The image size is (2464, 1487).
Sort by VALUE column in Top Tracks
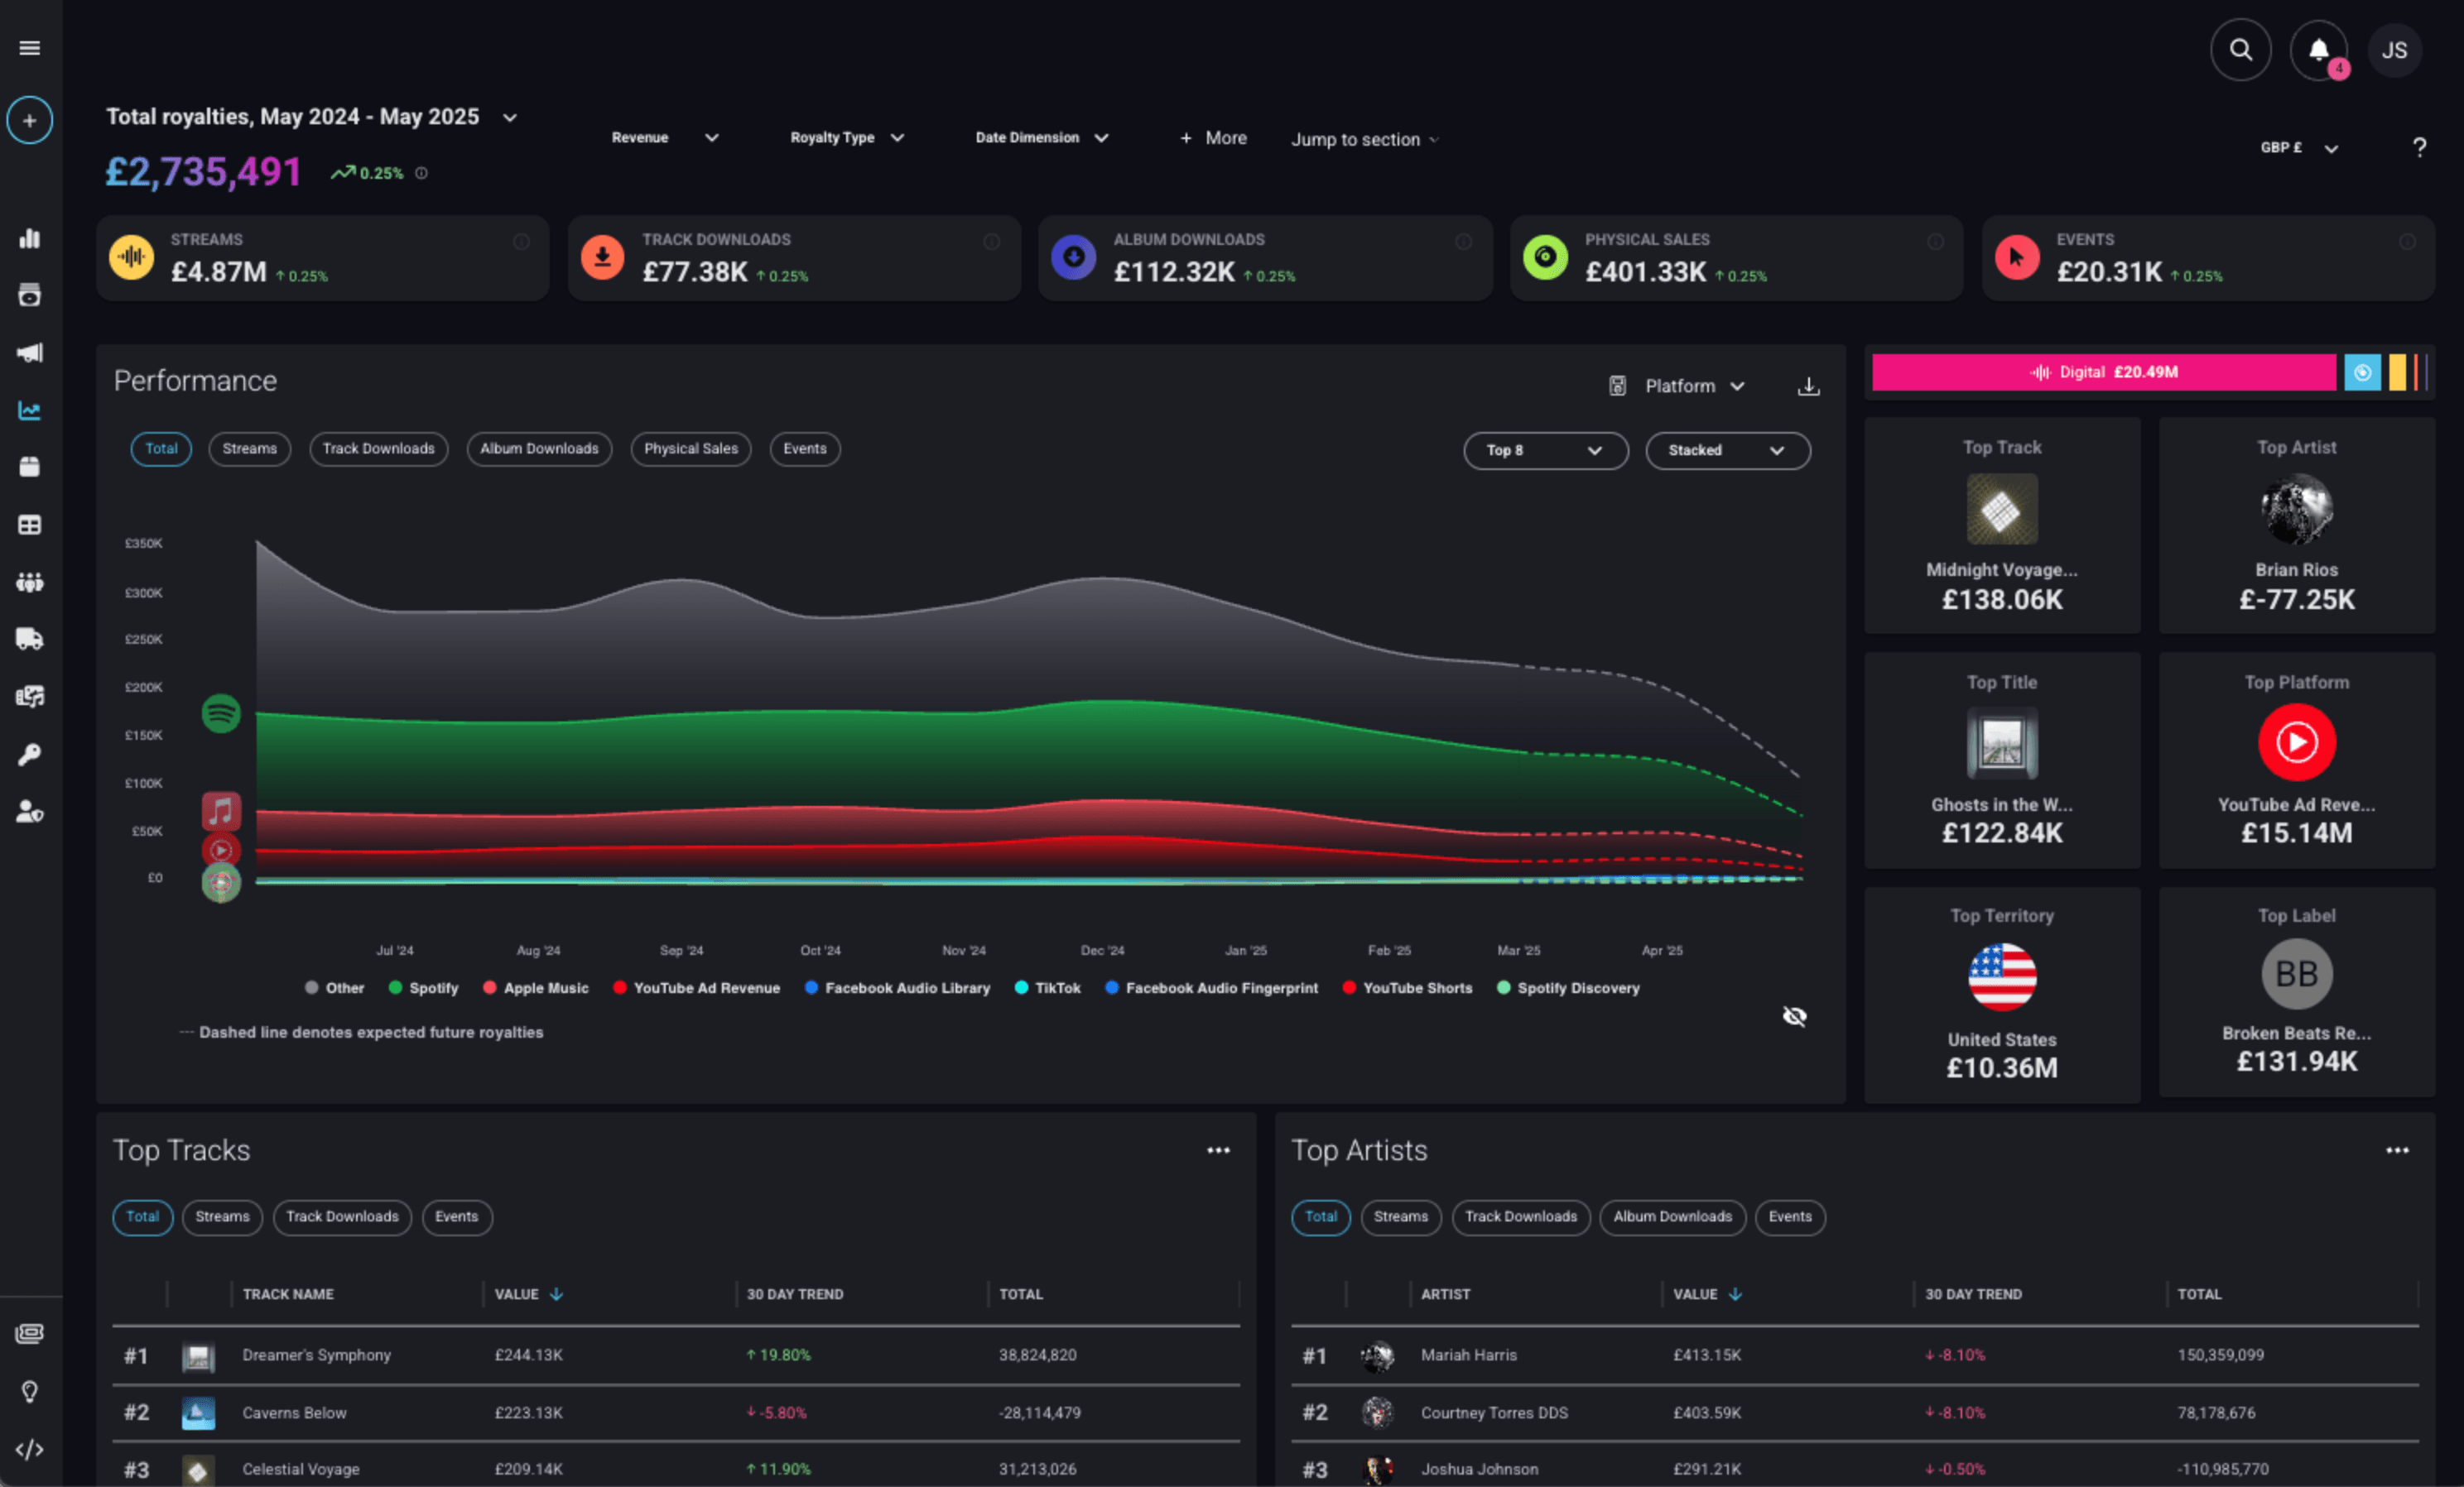coord(528,1294)
